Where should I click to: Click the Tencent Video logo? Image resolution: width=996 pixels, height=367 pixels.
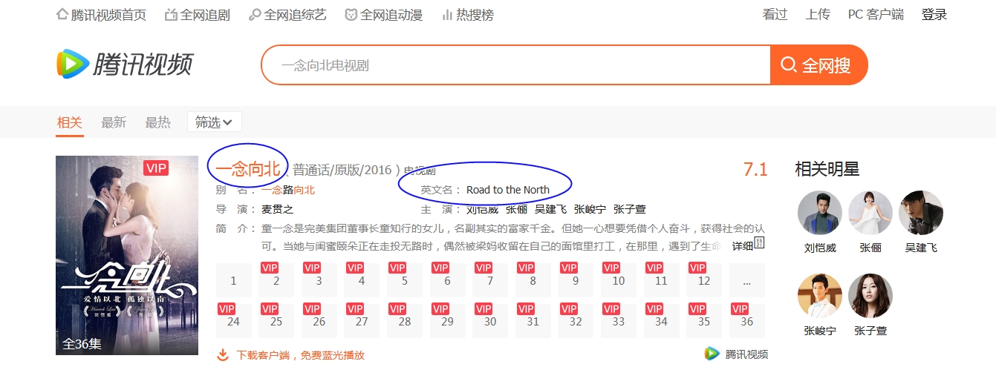(124, 65)
